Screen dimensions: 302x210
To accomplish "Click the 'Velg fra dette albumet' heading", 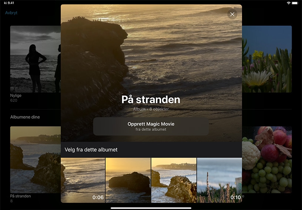I will pyautogui.click(x=91, y=150).
